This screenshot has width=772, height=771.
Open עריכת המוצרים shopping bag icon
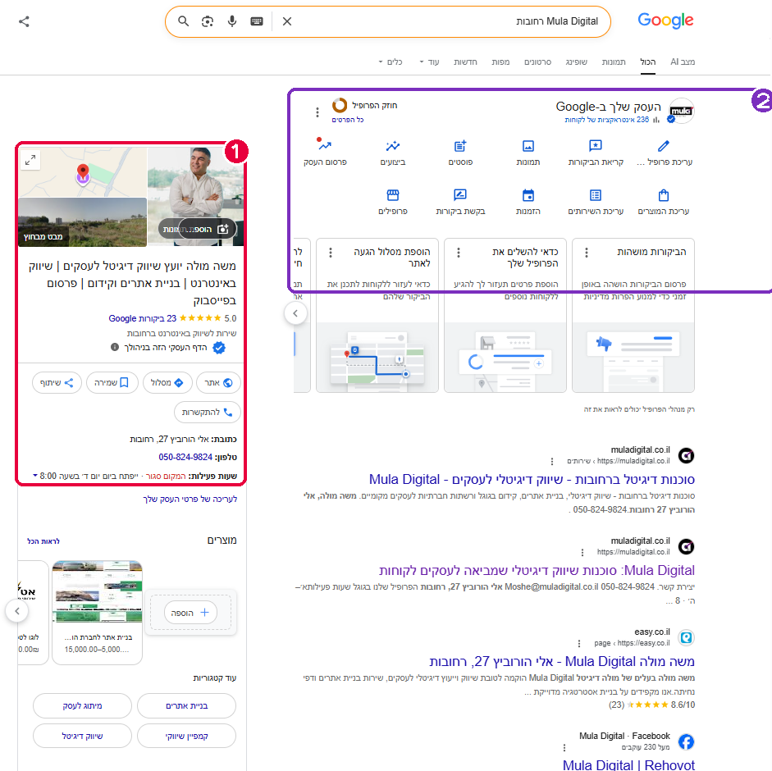click(663, 195)
